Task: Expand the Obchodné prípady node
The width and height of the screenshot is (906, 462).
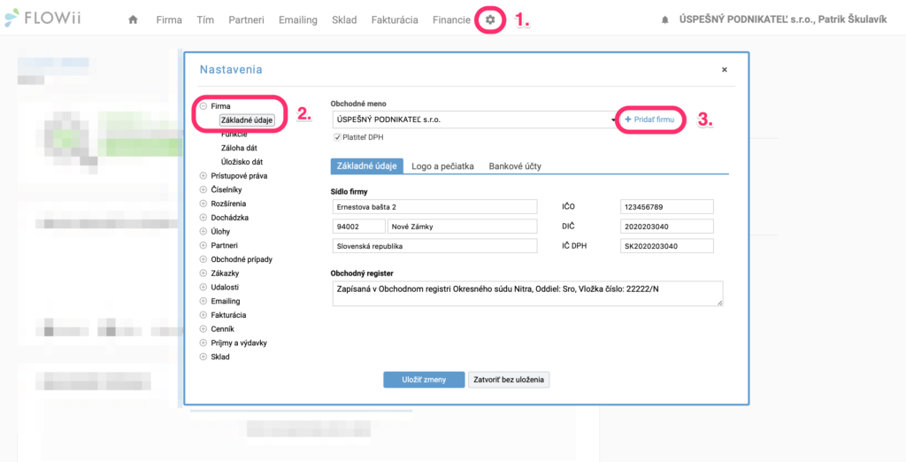Action: coord(203,259)
